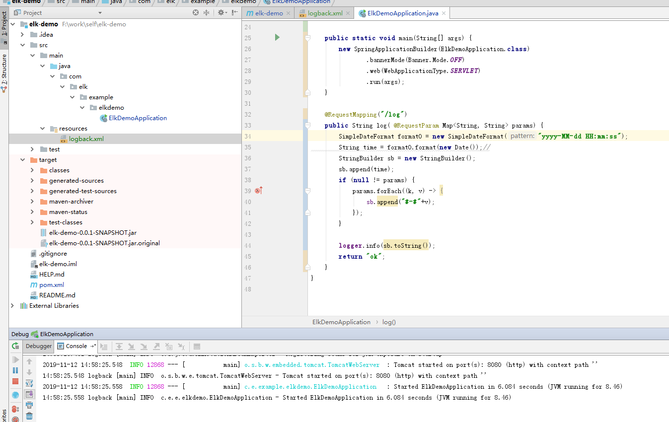Collapse the java source folder
Viewport: 669px width, 422px height.
point(42,66)
